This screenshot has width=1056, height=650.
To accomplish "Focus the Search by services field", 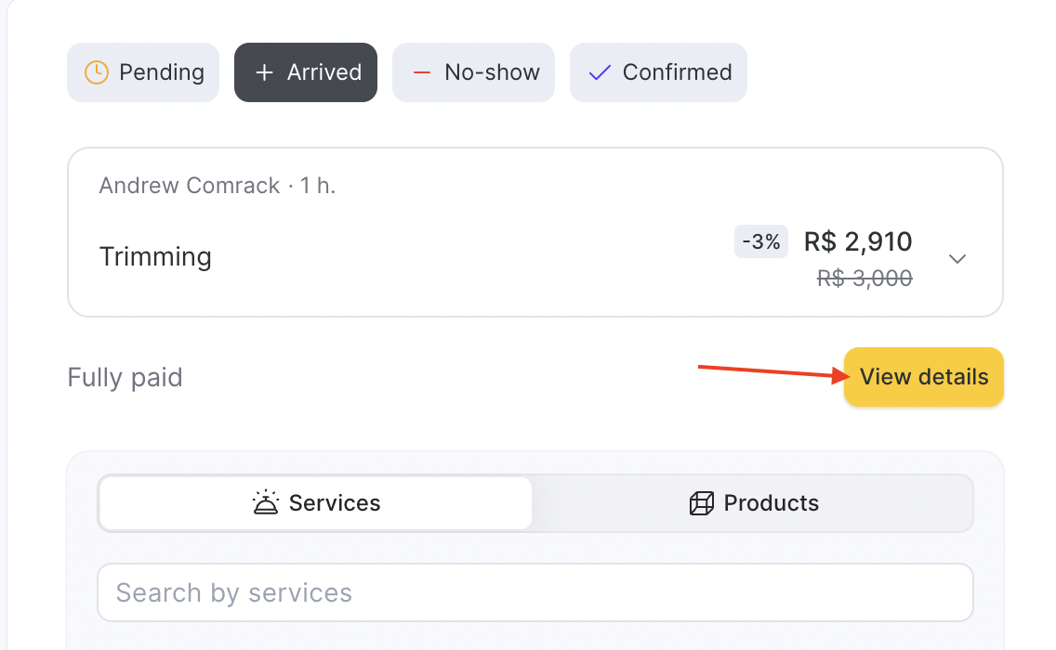I will [535, 592].
